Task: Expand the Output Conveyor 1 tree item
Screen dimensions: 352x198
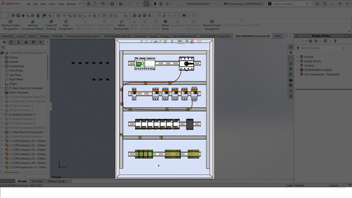Action: [2, 115]
